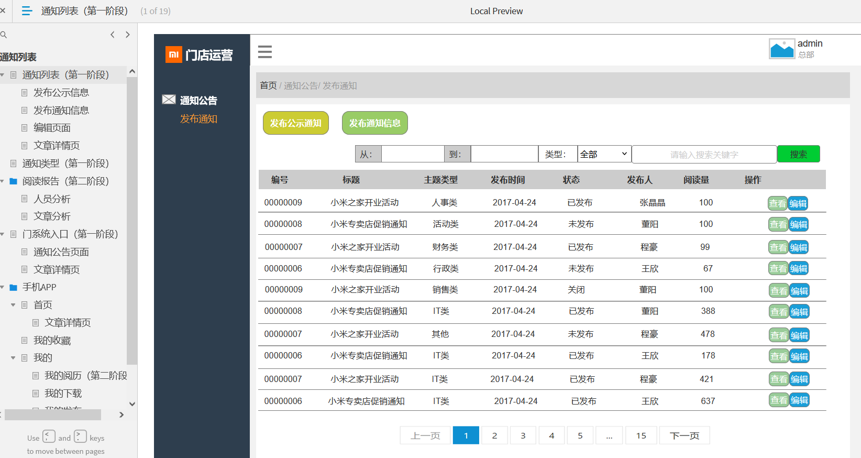Click the admin avatar image
The height and width of the screenshot is (458, 861).
[x=782, y=49]
